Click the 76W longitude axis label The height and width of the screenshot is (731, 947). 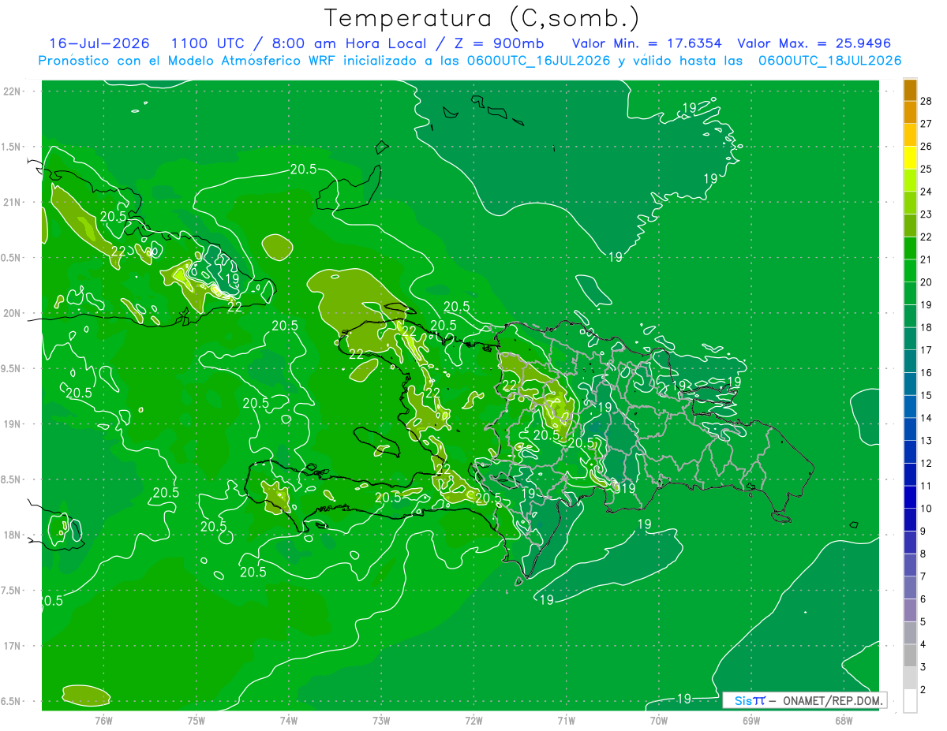(x=103, y=720)
